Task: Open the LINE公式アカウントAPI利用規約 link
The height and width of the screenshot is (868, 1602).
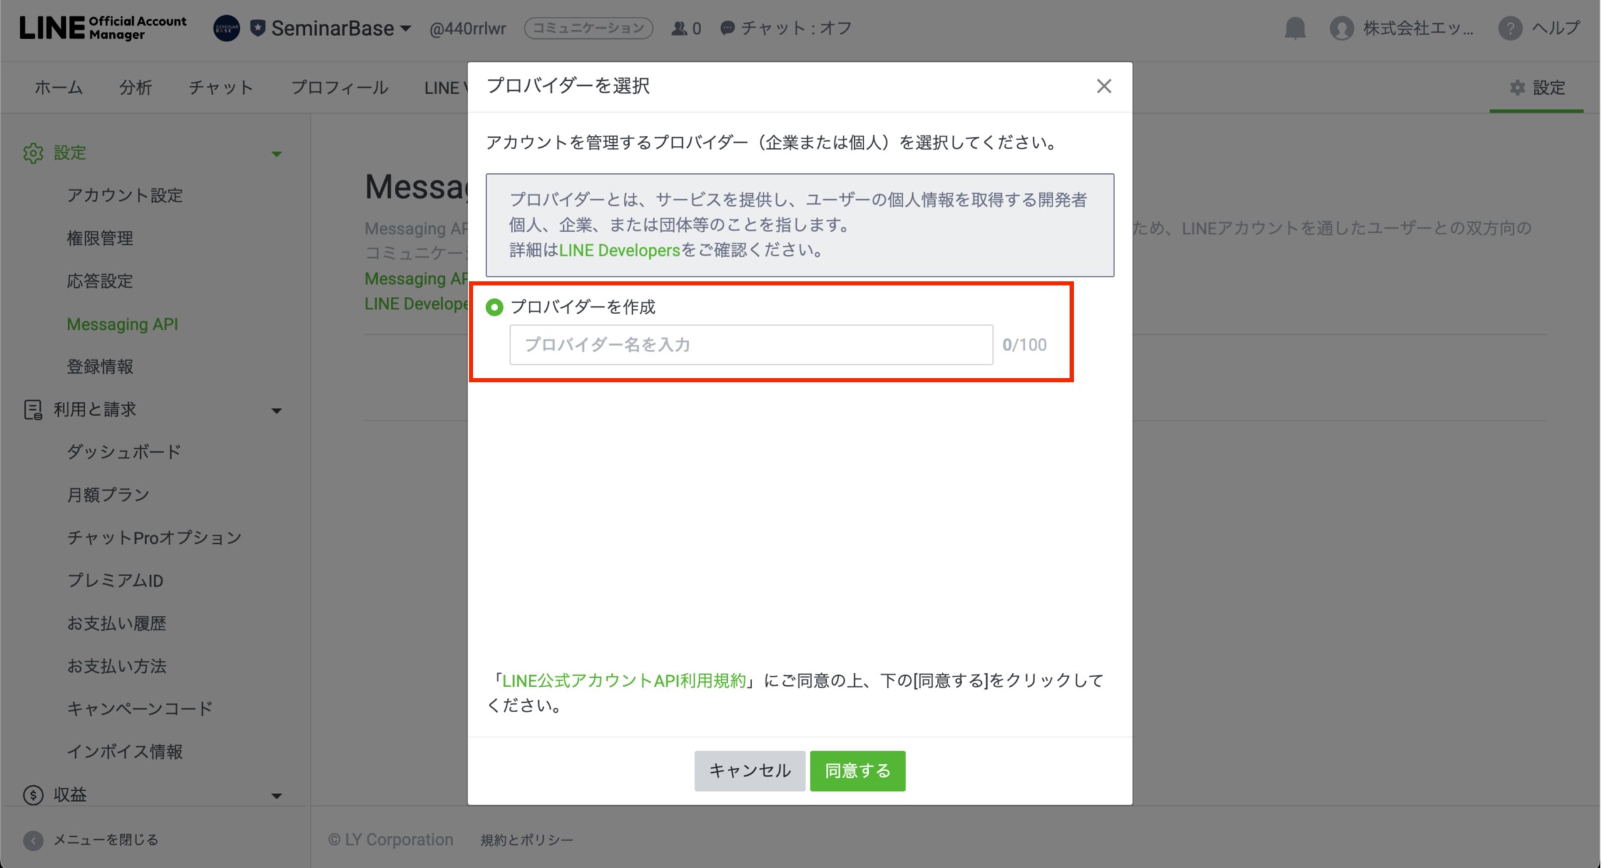Action: pyautogui.click(x=624, y=680)
